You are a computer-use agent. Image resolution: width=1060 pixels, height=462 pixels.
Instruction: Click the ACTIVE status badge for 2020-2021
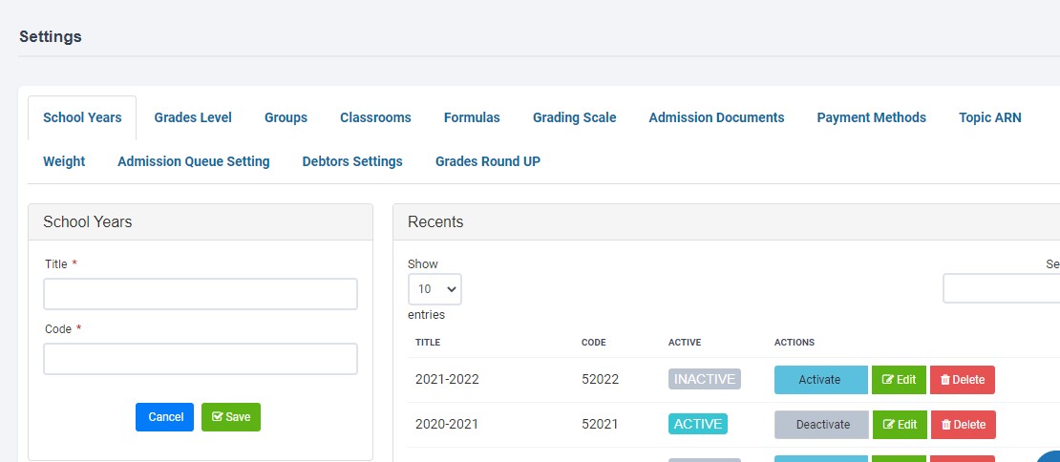click(698, 424)
